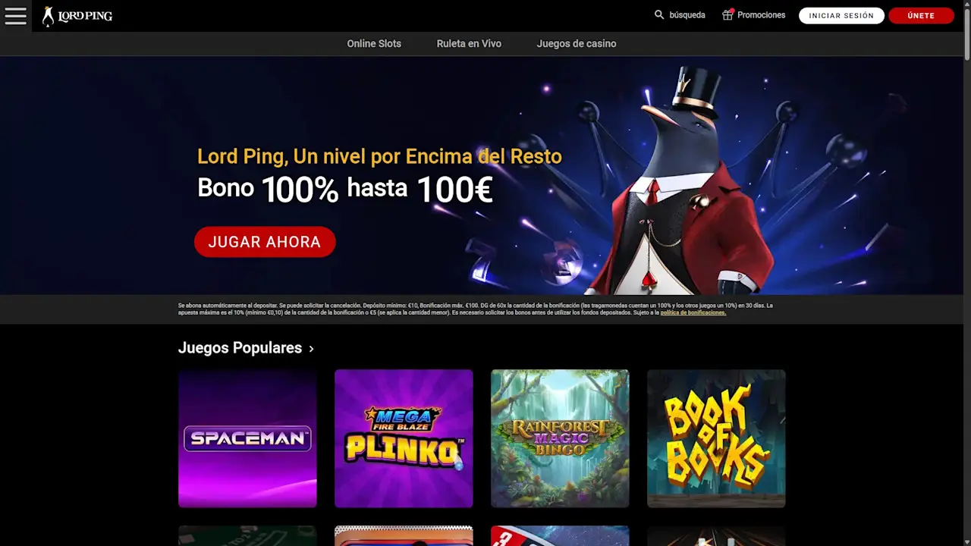
Task: Select the Online Slots tab
Action: [x=374, y=44]
